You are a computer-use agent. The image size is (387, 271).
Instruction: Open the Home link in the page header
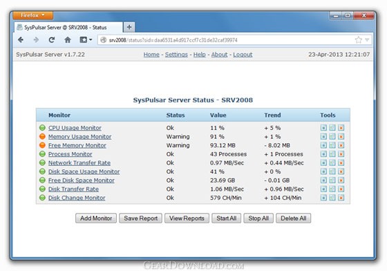[x=151, y=55]
